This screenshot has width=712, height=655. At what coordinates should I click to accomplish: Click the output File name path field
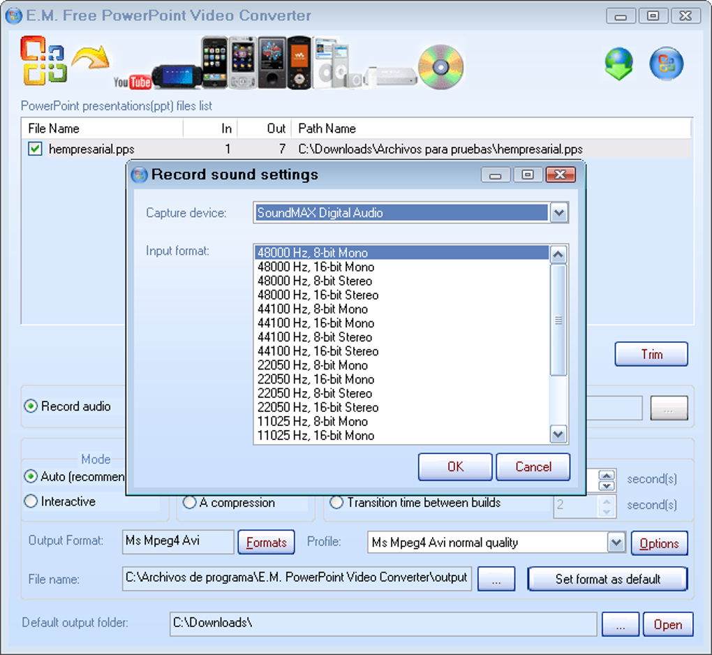pos(297,578)
